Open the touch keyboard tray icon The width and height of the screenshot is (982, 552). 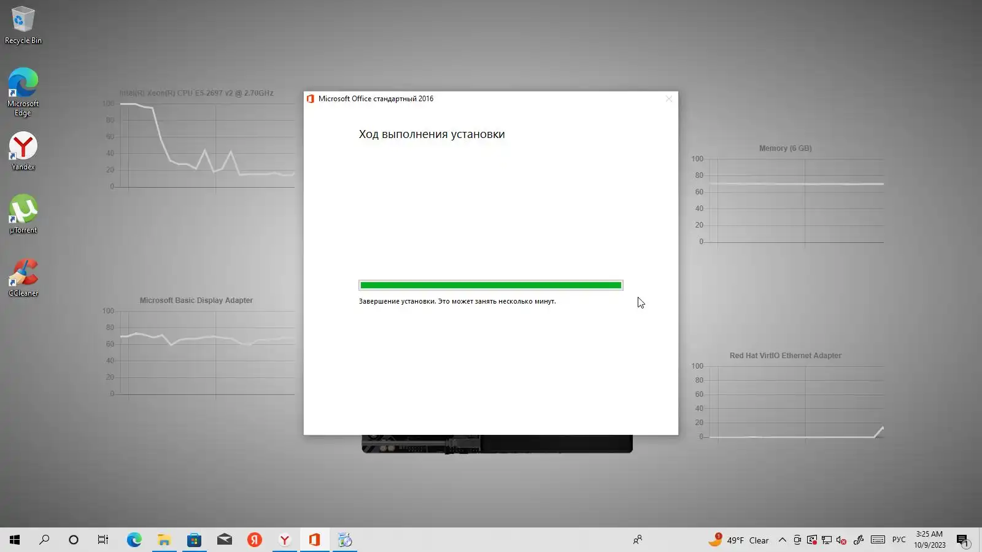click(878, 540)
